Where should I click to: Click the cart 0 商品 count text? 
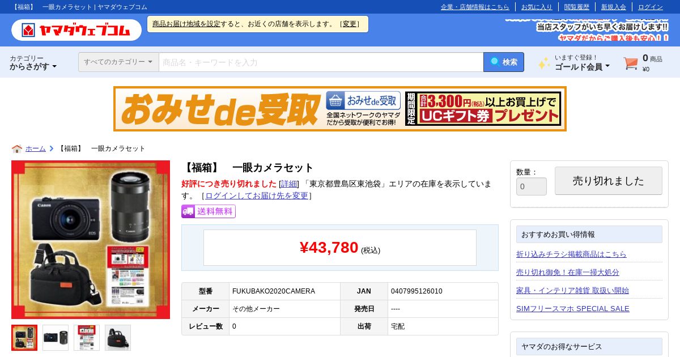[x=652, y=58]
